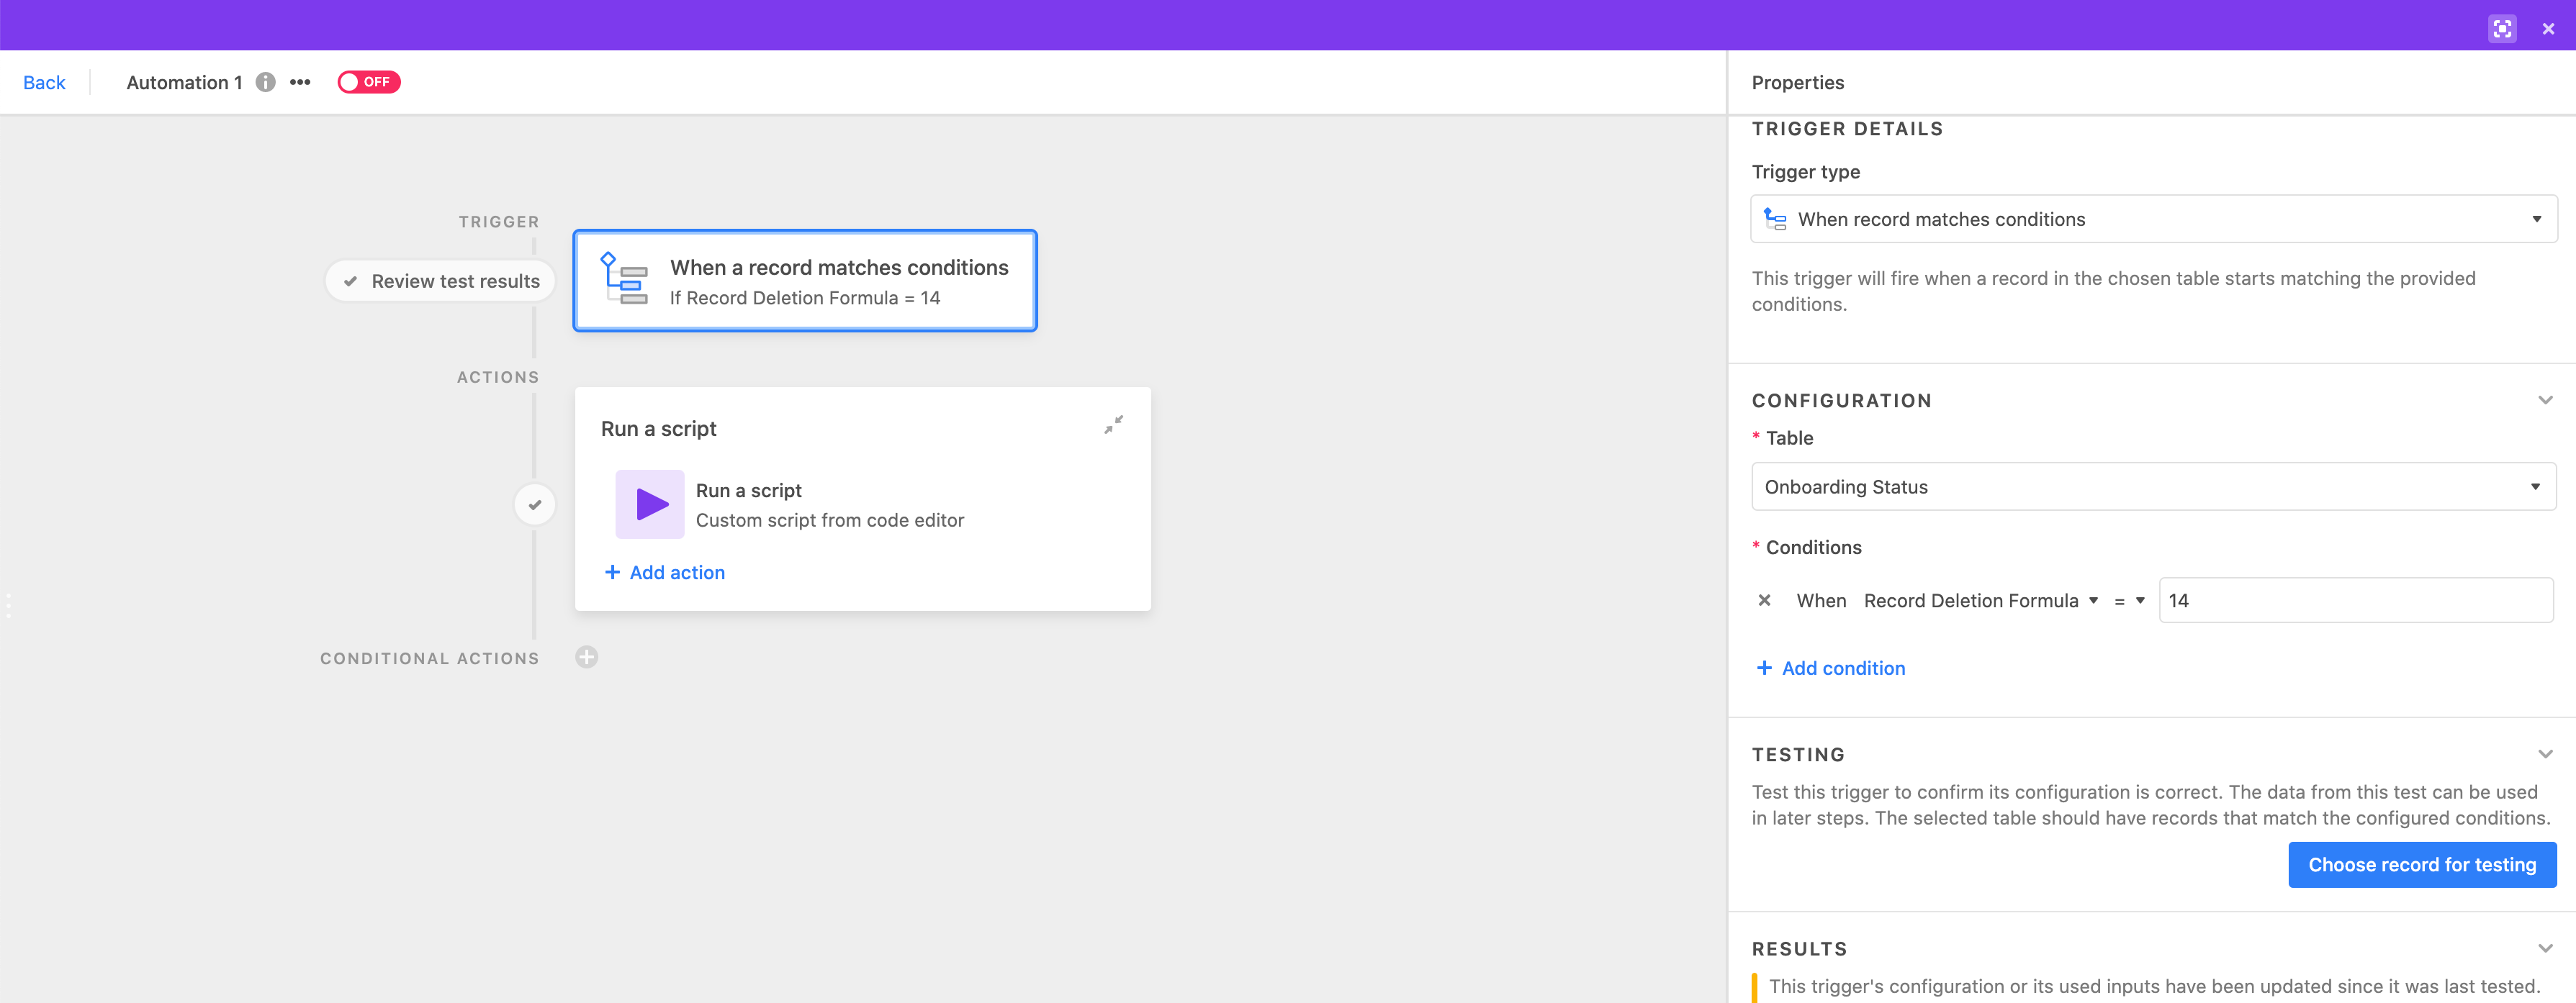Click the checkmark status circle beside actions

point(535,504)
